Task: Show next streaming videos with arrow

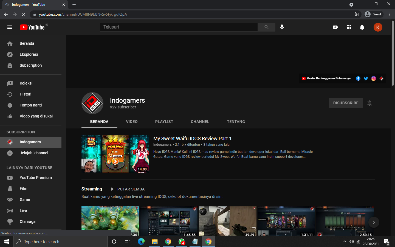Action: [x=374, y=222]
